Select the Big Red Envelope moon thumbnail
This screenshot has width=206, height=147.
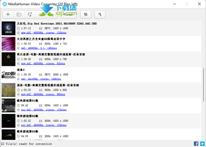click(9, 28)
